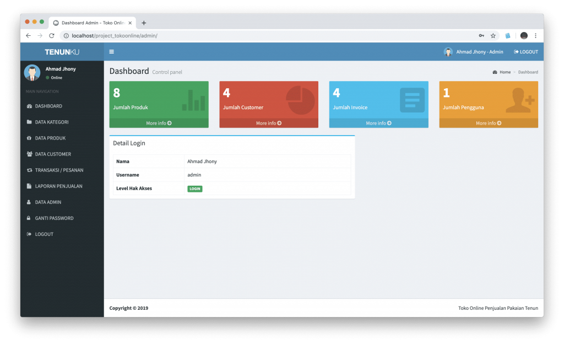Click the Data Produk tag icon
Screen dimensions: 564x344
(29, 138)
